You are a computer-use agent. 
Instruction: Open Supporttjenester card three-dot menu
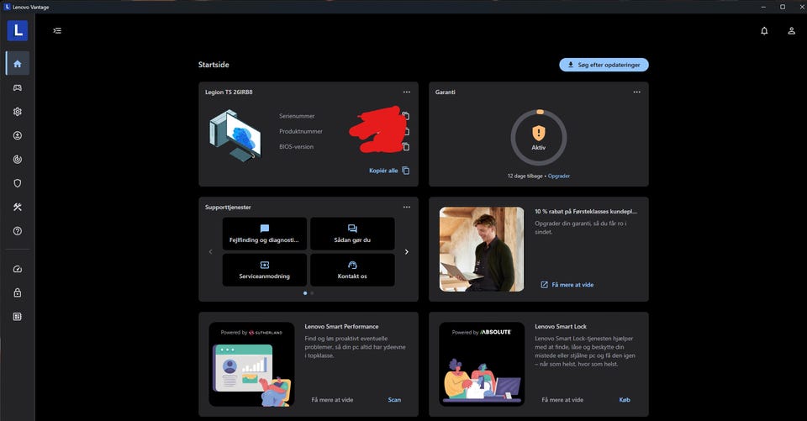point(407,207)
